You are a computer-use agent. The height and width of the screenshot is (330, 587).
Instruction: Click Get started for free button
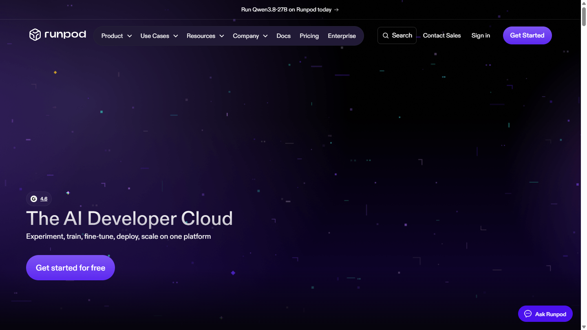pos(71,268)
